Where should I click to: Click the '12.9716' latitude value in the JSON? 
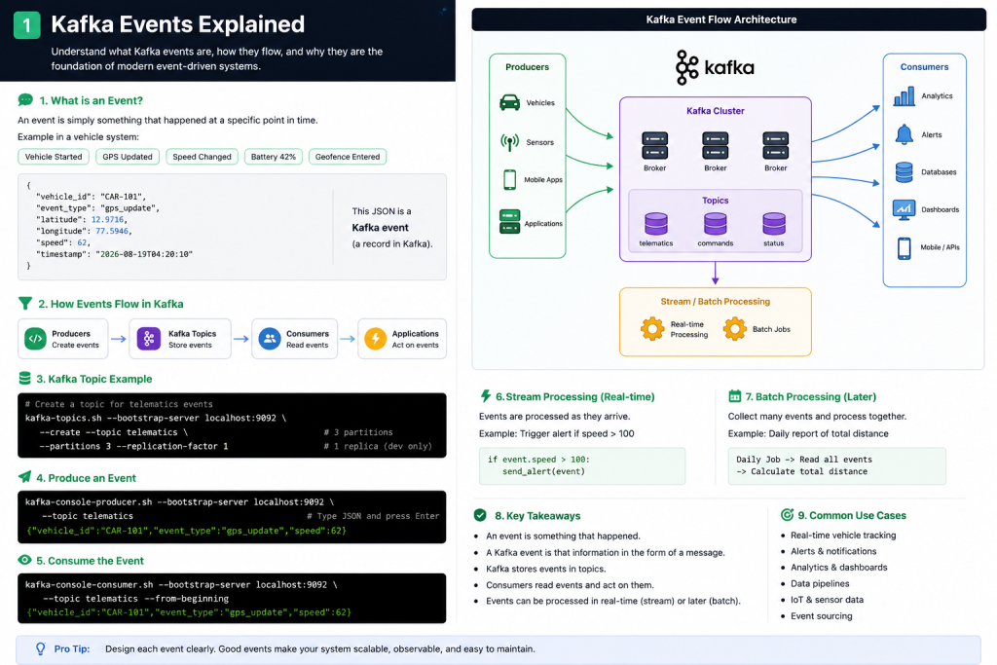pos(107,219)
